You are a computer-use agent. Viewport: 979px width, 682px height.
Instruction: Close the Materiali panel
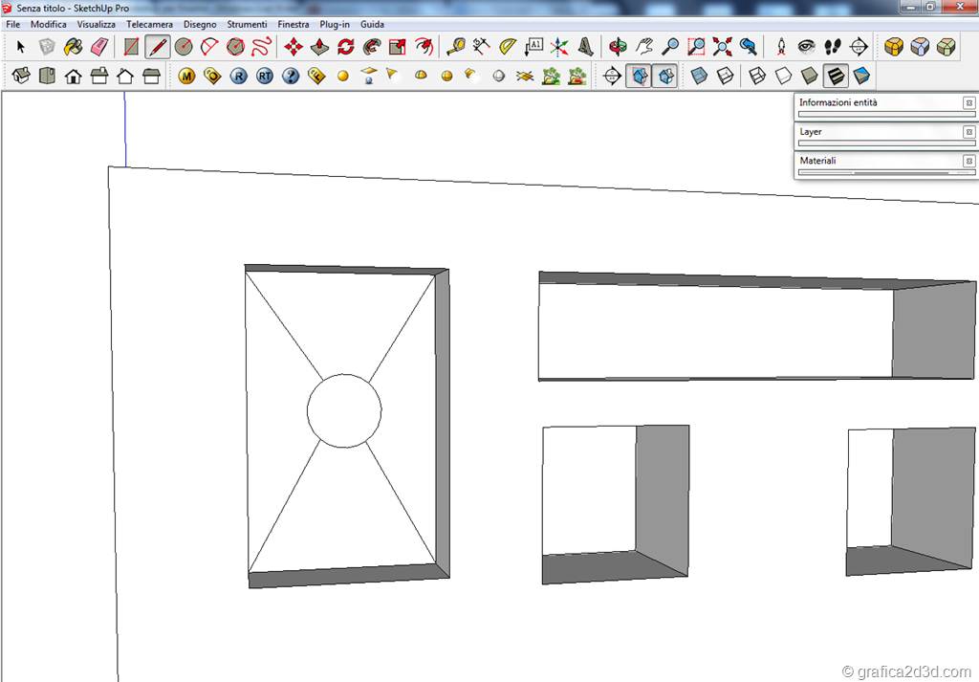pos(968,161)
